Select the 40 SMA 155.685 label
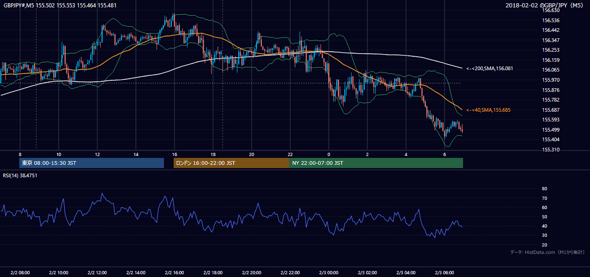This screenshot has width=590, height=277. tap(488, 110)
